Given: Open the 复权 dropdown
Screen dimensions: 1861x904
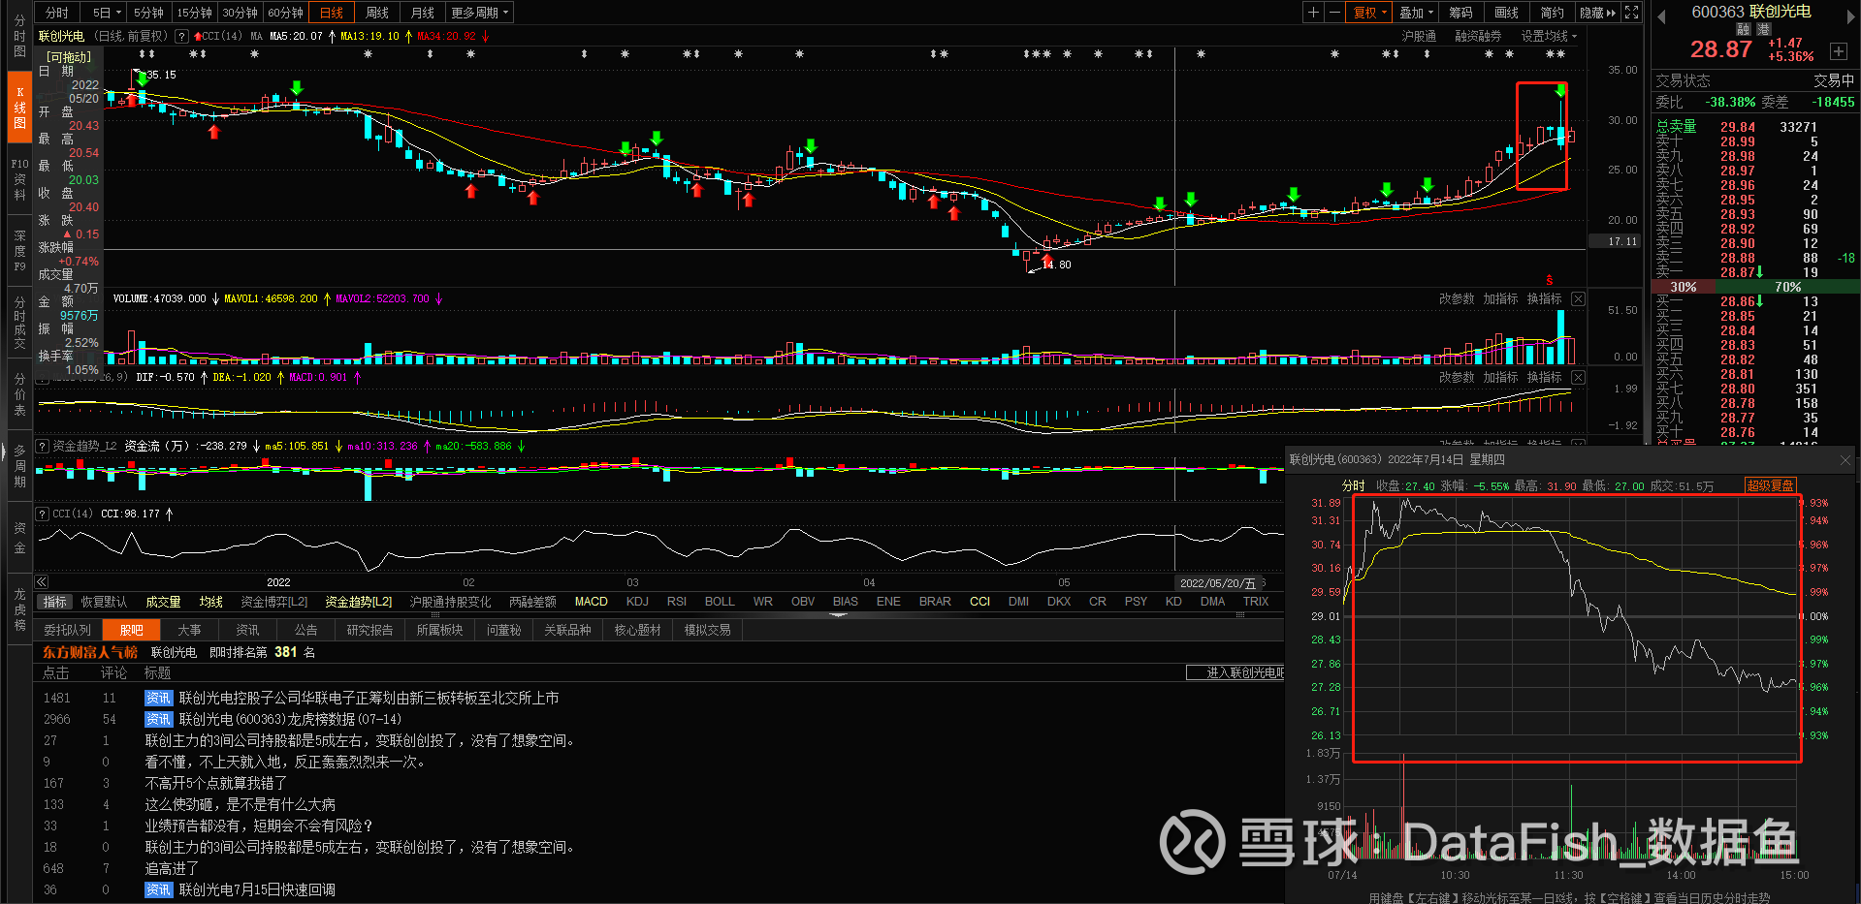Looking at the screenshot, I should [x=1370, y=13].
